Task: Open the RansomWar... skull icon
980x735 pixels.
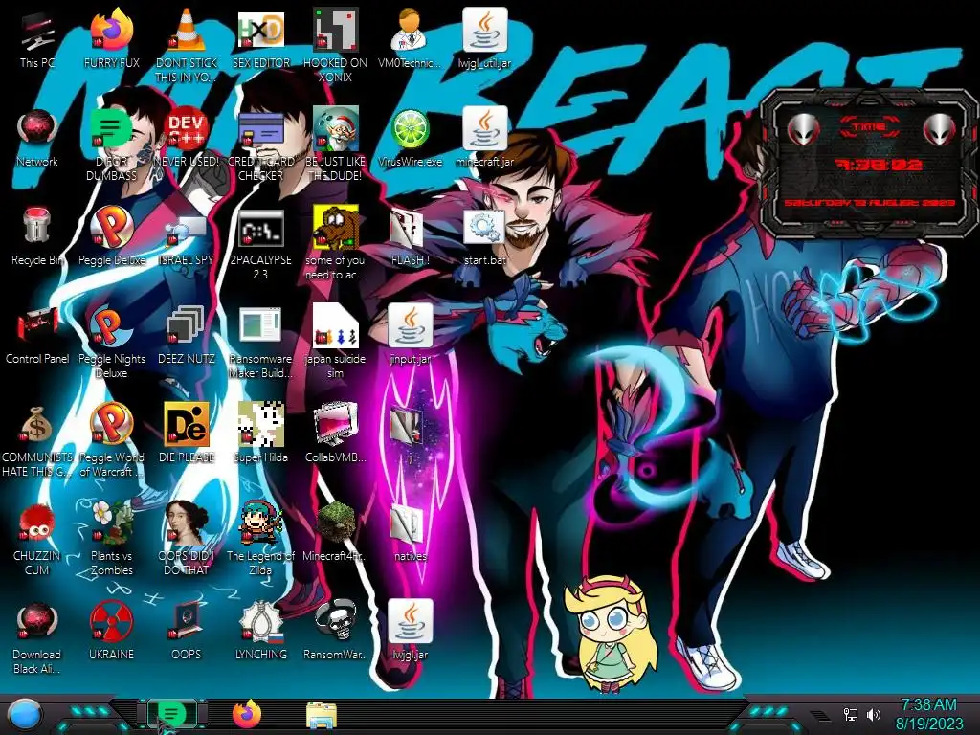Action: [335, 632]
